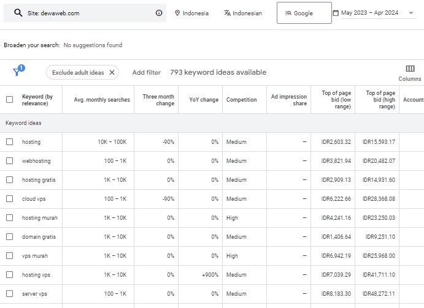Open the site info icon
Viewport: 424px width, 308px height.
click(x=159, y=13)
